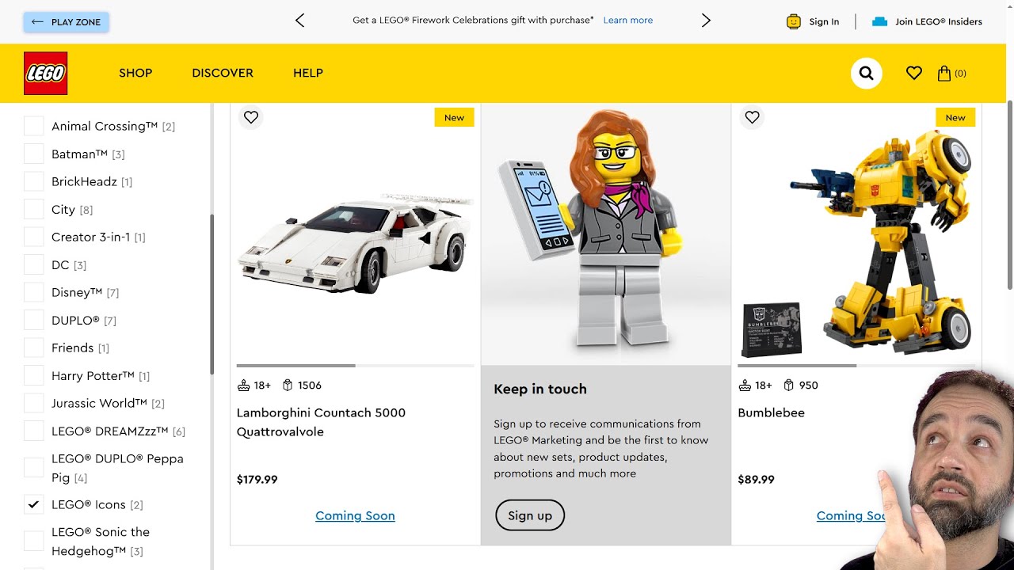Screen dimensions: 1014x570
Task: Click the filter sidebar scrollbar
Action: point(212,294)
